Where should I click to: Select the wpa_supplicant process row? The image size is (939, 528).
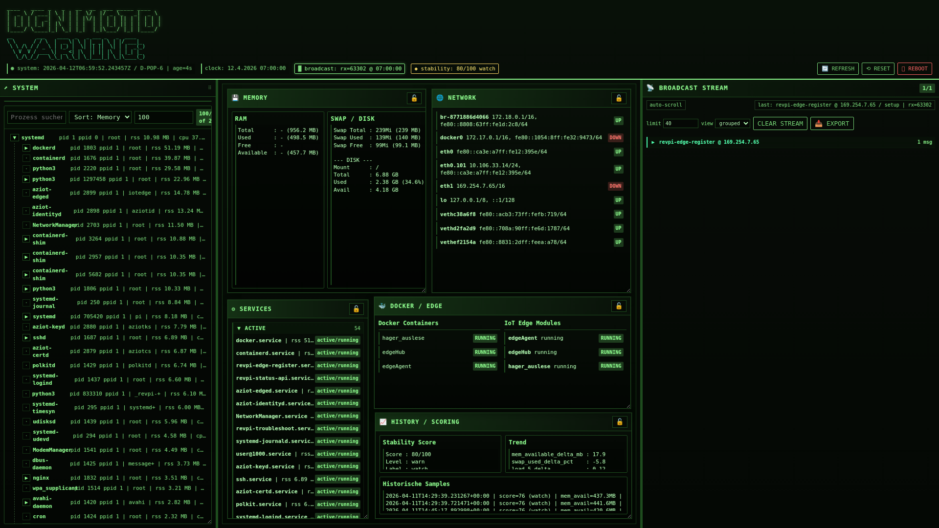114,488
